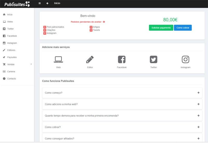Add a Web service via laptop icon

(58, 59)
